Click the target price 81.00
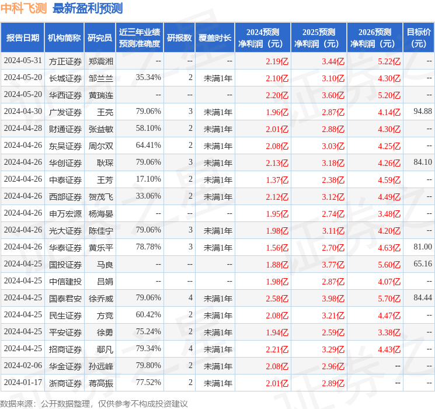Screen dimensions: 435x409 [x=423, y=247]
